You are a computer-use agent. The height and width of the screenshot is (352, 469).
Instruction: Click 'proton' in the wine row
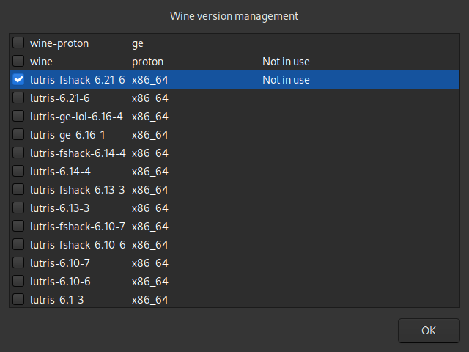point(148,62)
